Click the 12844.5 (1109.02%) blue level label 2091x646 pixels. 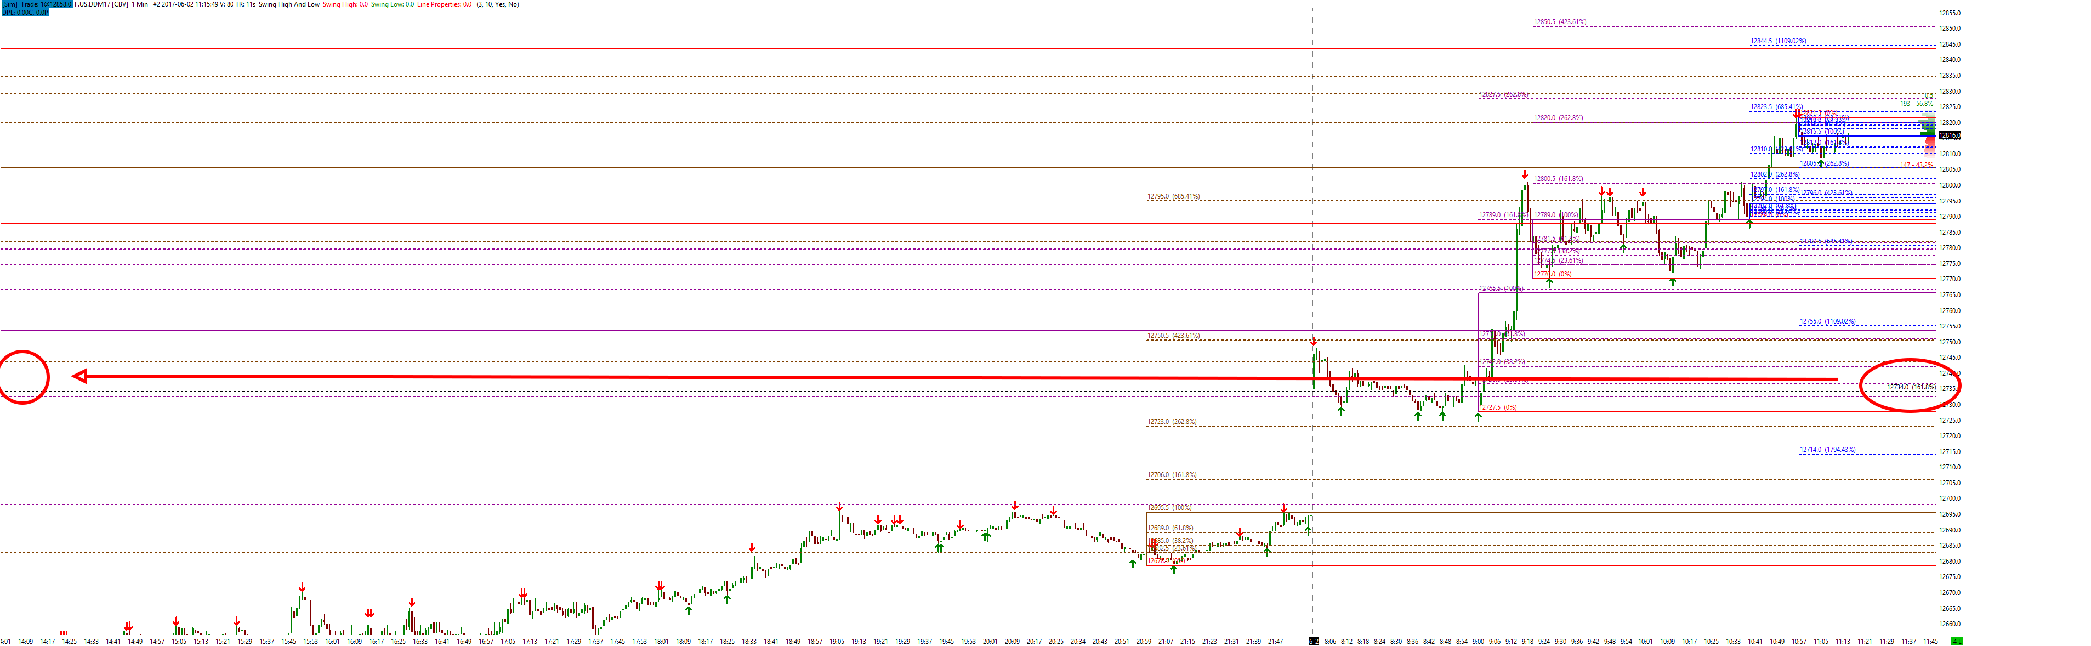point(1777,41)
